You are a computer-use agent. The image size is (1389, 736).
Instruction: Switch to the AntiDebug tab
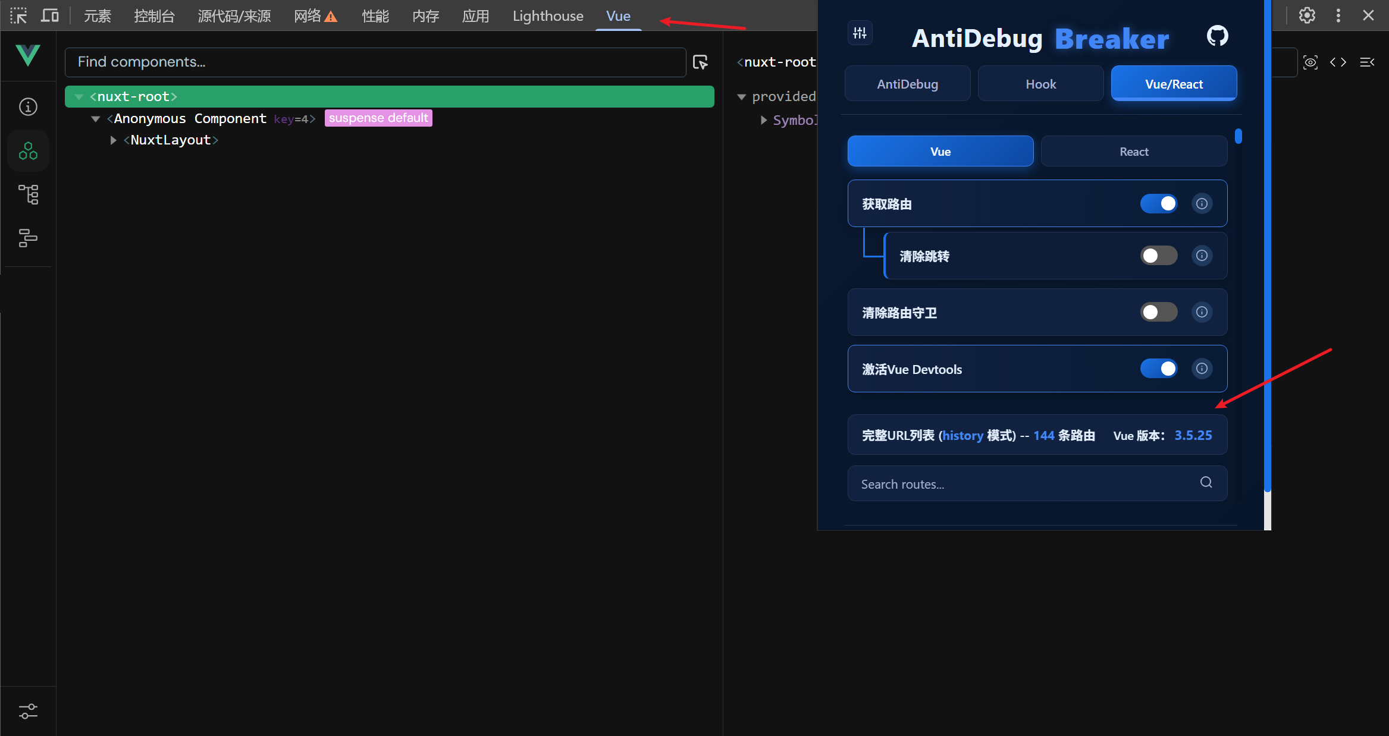point(908,84)
